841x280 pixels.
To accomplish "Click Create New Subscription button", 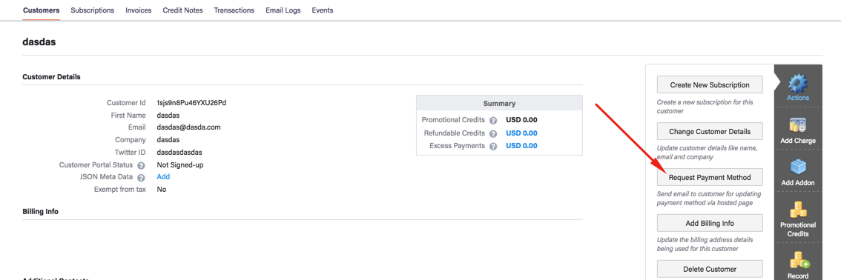I will pyautogui.click(x=710, y=85).
